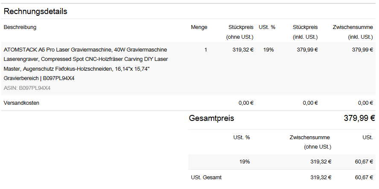Click the Zwischensumme (inkl. USt.) column header
Screen dimensions: 379x189
(353, 32)
